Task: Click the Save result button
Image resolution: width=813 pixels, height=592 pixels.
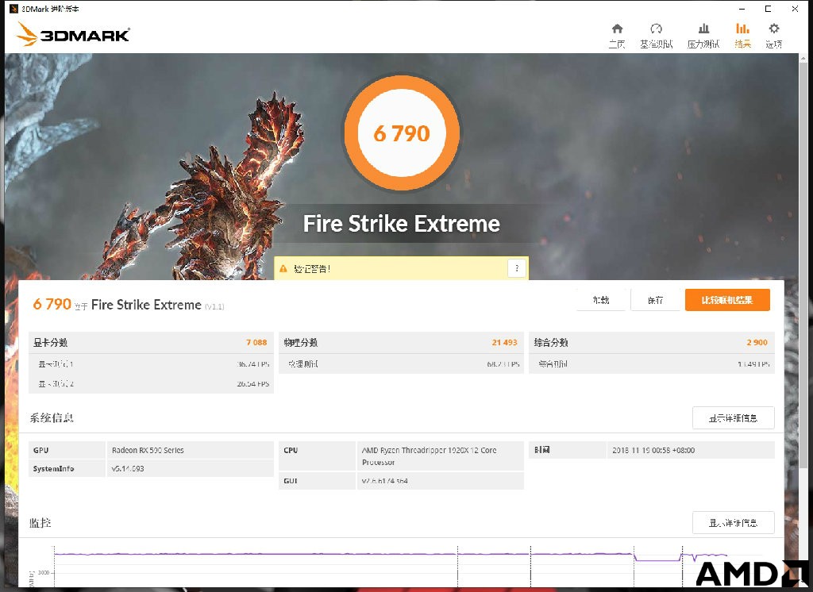Action: point(655,300)
